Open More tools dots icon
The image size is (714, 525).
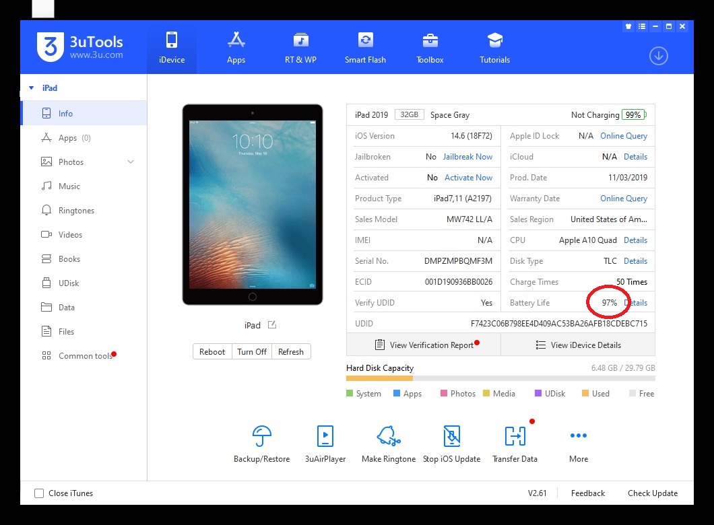click(579, 435)
